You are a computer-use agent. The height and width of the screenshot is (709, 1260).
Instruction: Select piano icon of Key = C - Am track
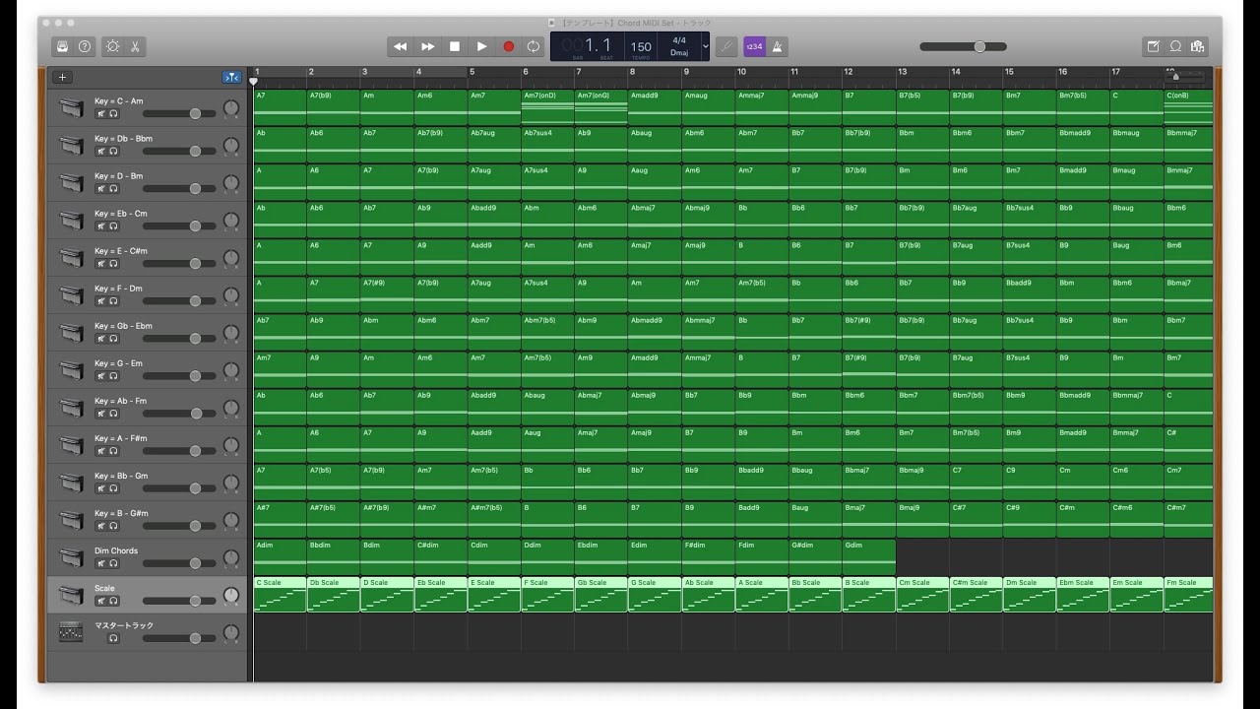[71, 107]
